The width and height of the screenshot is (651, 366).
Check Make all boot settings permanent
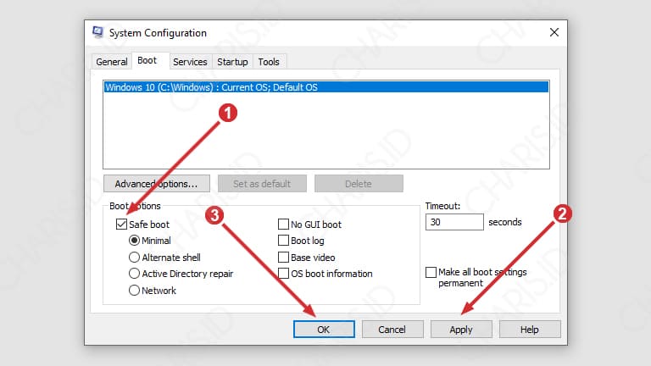pos(431,272)
